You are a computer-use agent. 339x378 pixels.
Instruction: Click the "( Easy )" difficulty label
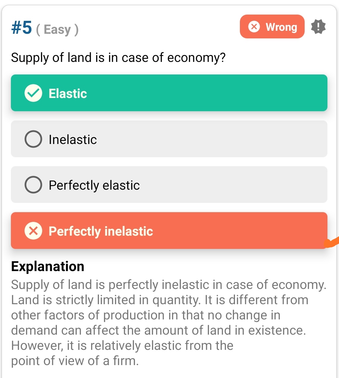[57, 30]
